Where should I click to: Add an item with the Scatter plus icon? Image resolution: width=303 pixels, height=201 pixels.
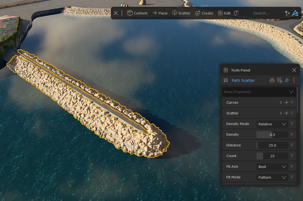tap(286, 113)
